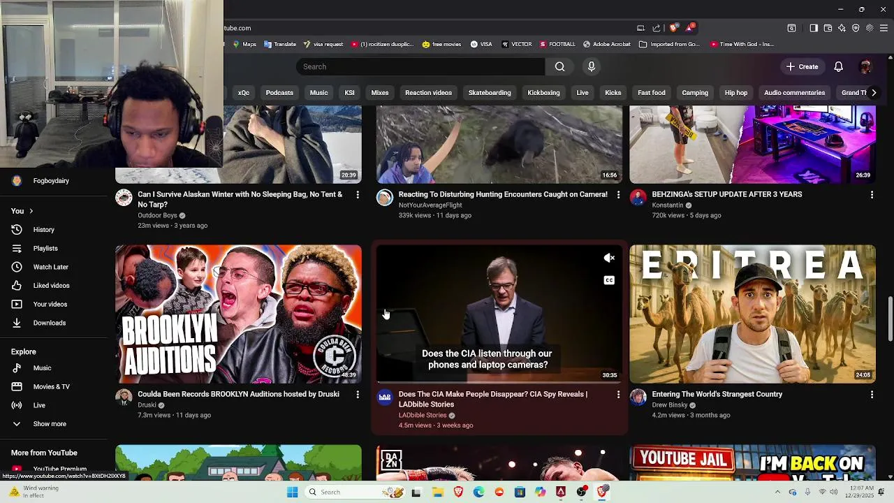894x503 pixels.
Task: Open options for Disturbing Hunting Encounters video
Action: [618, 195]
